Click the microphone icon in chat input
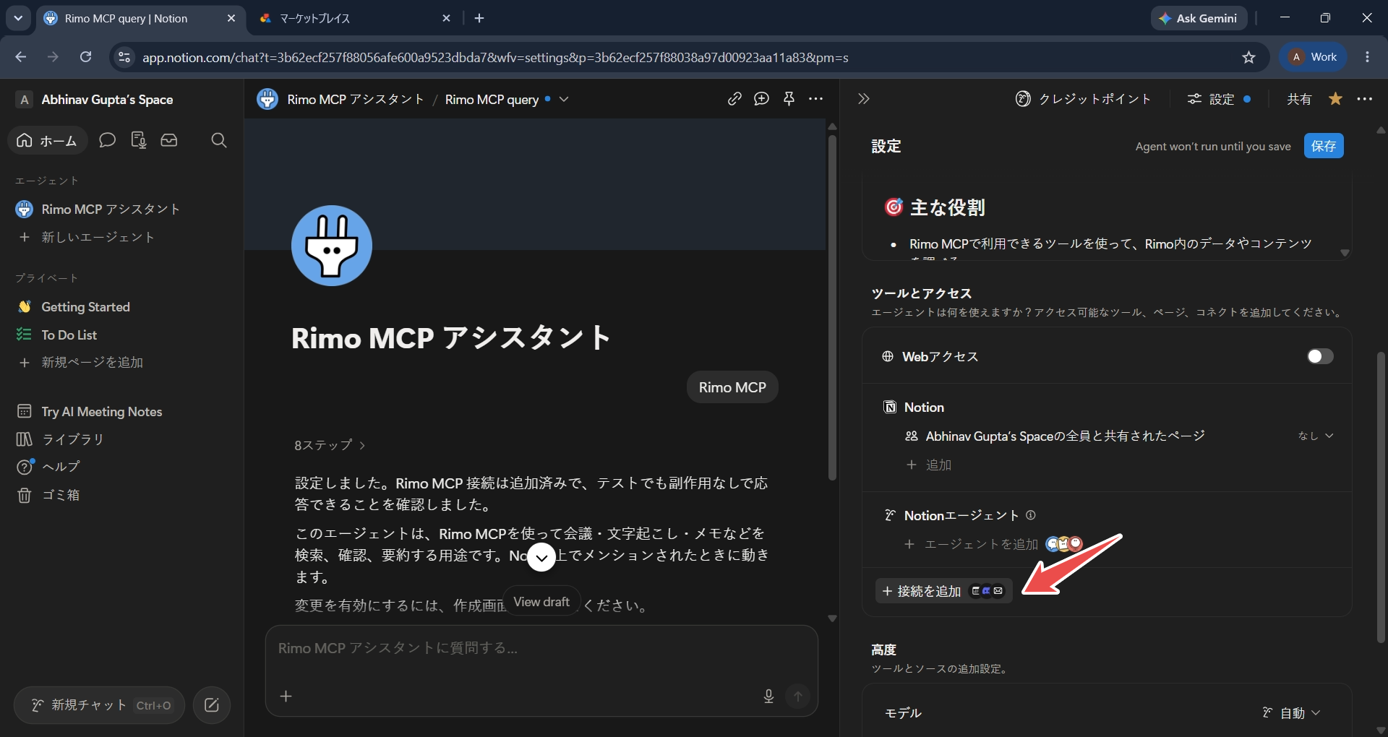1388x737 pixels. 768,696
